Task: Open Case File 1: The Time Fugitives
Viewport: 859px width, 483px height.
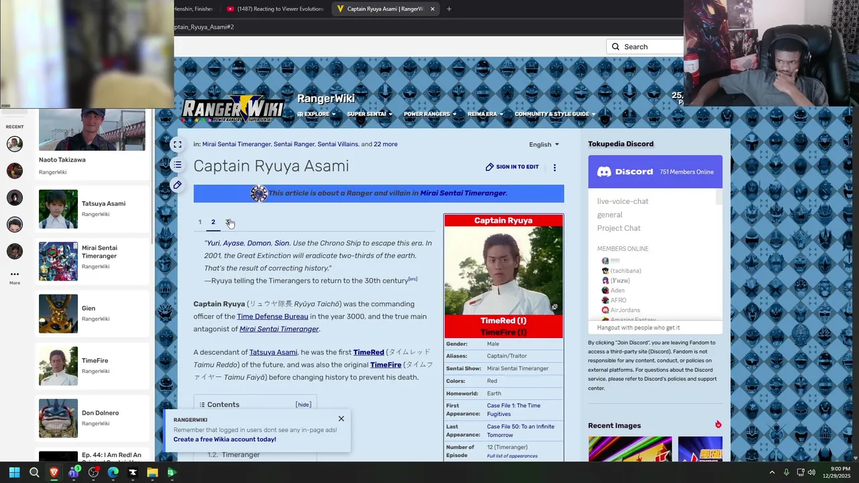Action: (x=513, y=410)
